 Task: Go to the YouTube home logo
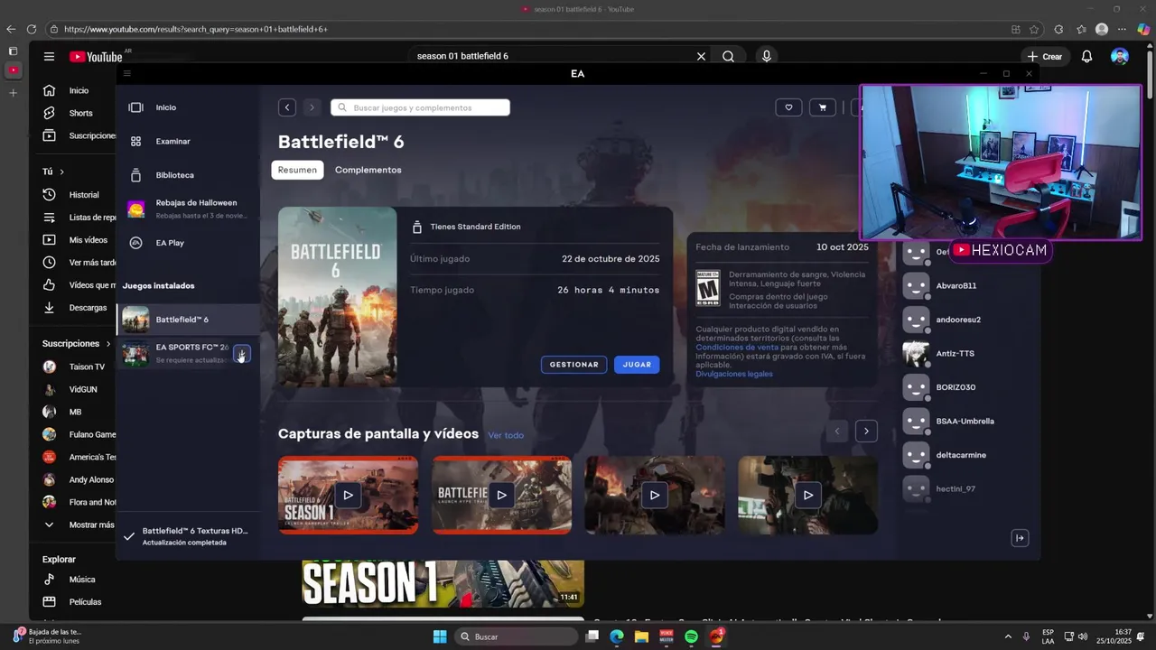(x=96, y=57)
